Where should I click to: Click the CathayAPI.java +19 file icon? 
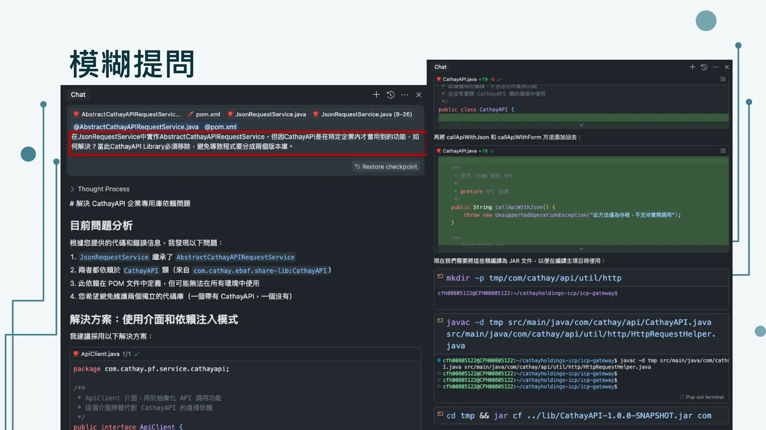pos(439,79)
